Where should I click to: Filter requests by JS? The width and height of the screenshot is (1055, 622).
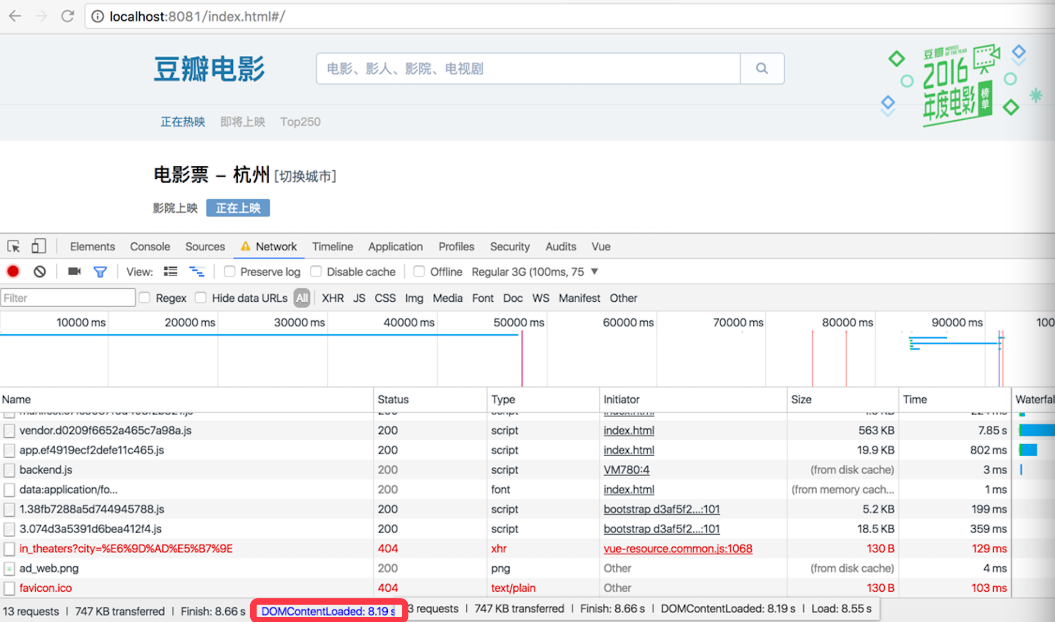359,298
